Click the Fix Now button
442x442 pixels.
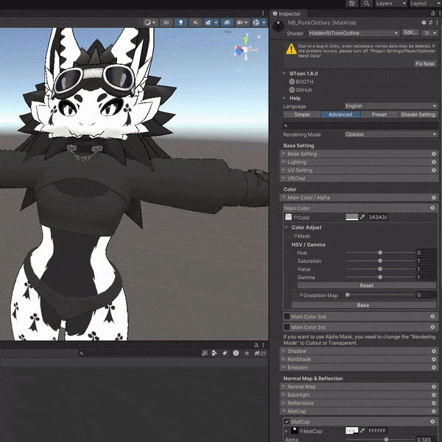pyautogui.click(x=424, y=63)
